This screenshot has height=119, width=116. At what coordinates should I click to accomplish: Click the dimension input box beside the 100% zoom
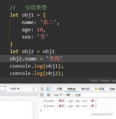click(2, 89)
